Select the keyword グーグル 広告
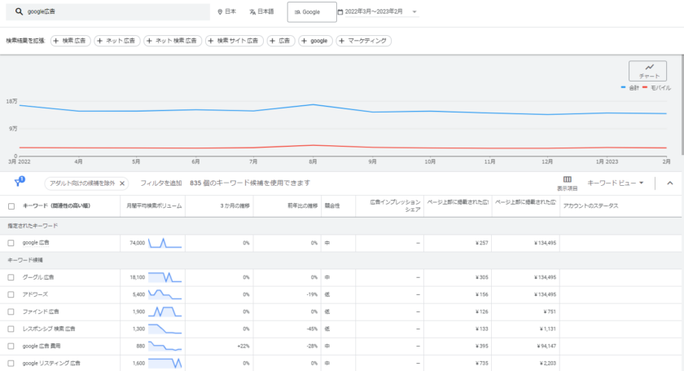 coord(38,277)
